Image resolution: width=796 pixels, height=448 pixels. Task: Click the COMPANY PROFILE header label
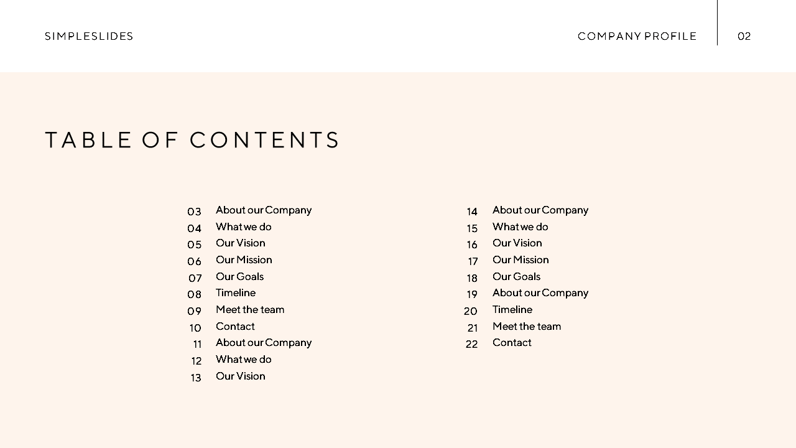point(637,36)
